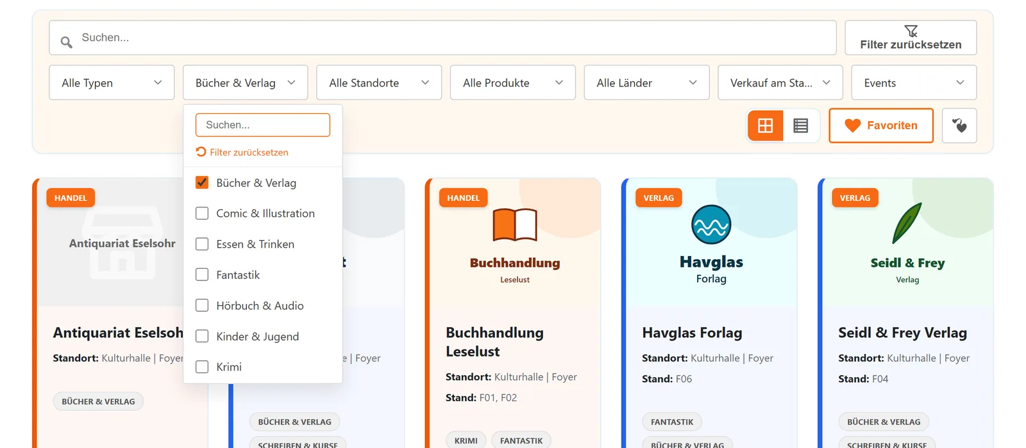Uncheck the Bücher & Verlag checkbox
The width and height of the screenshot is (1026, 448).
[x=202, y=182]
